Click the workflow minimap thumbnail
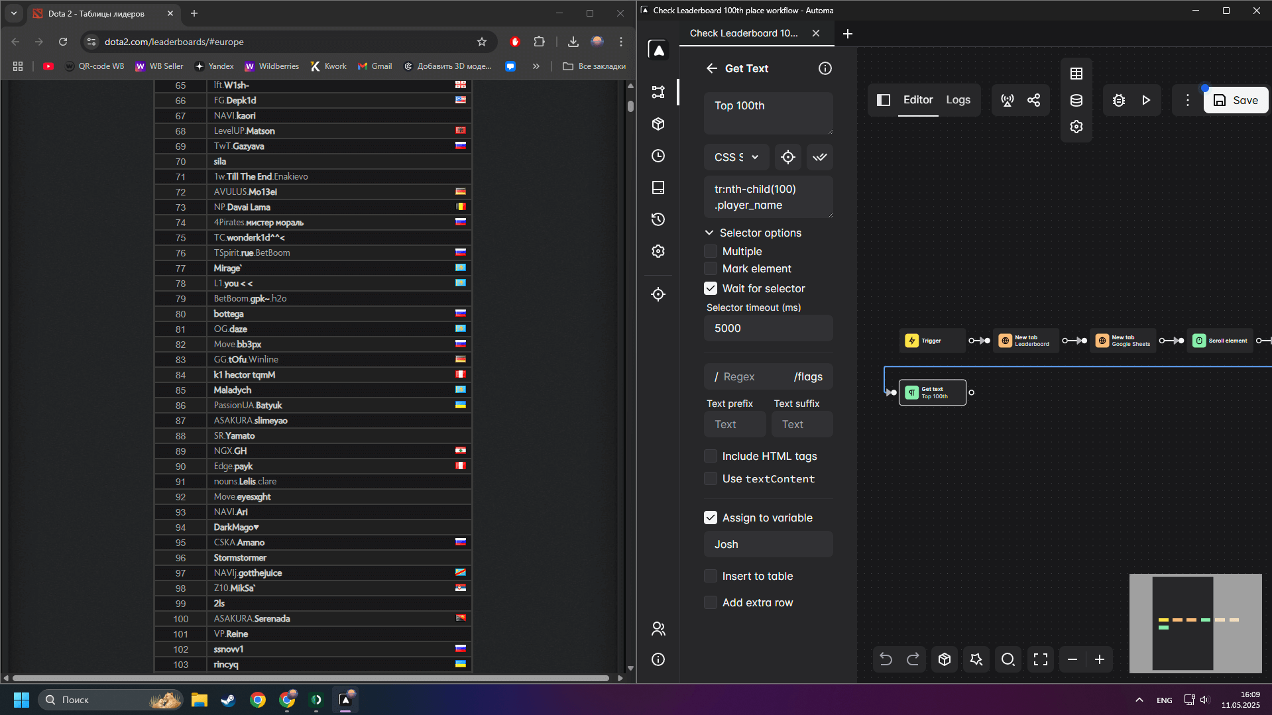The height and width of the screenshot is (715, 1272). point(1195,623)
